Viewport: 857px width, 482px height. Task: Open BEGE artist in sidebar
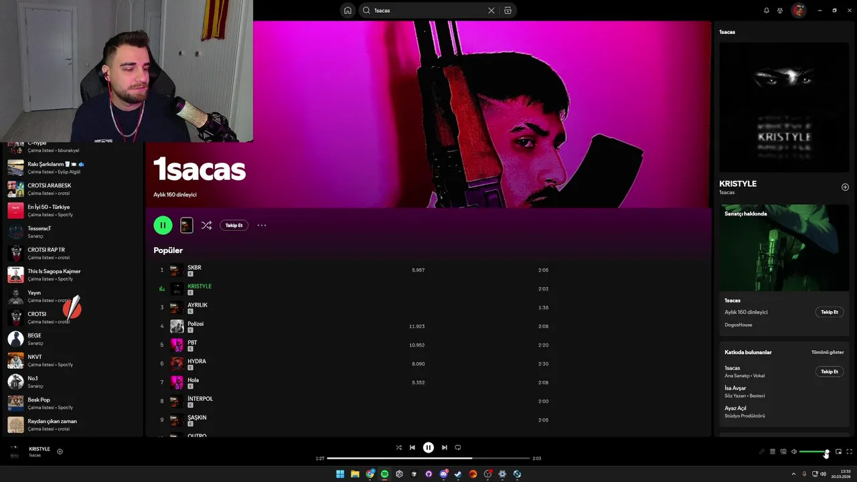(x=72, y=339)
